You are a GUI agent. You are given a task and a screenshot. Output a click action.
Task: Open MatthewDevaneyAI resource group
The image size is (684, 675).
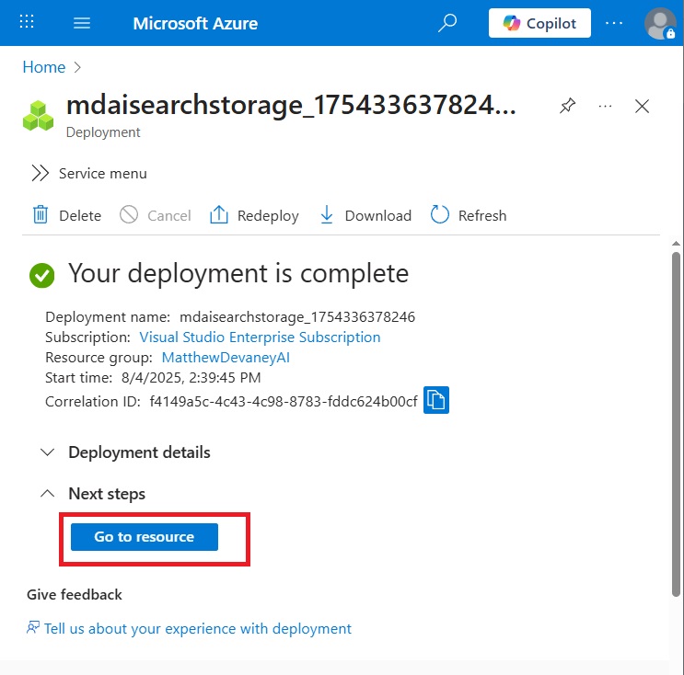tap(226, 358)
